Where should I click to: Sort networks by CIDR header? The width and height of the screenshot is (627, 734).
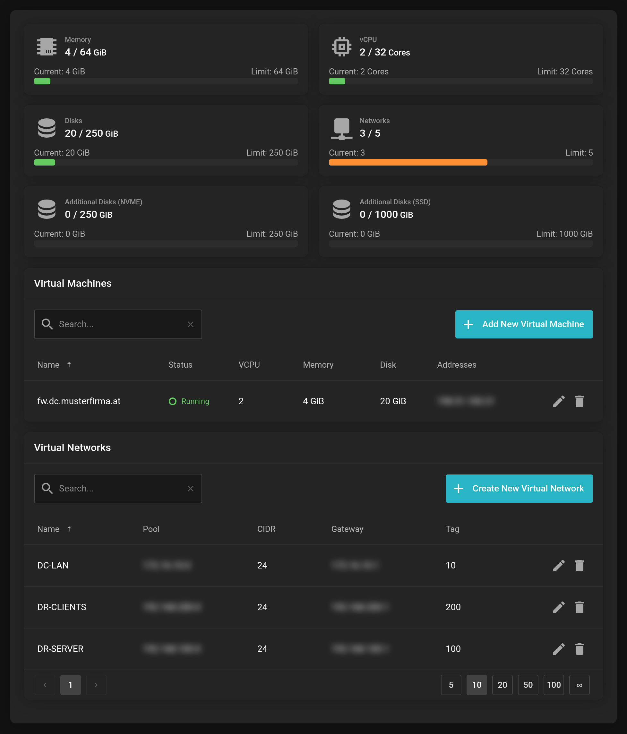coord(266,529)
